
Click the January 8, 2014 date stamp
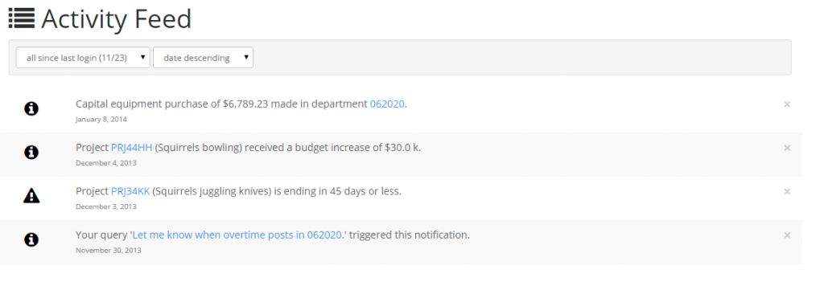[x=101, y=119]
